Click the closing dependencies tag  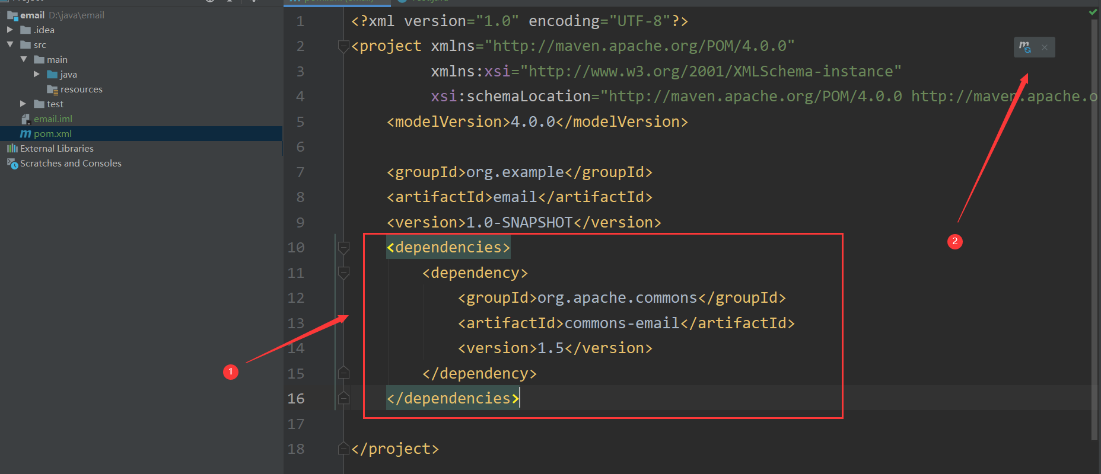tap(453, 399)
